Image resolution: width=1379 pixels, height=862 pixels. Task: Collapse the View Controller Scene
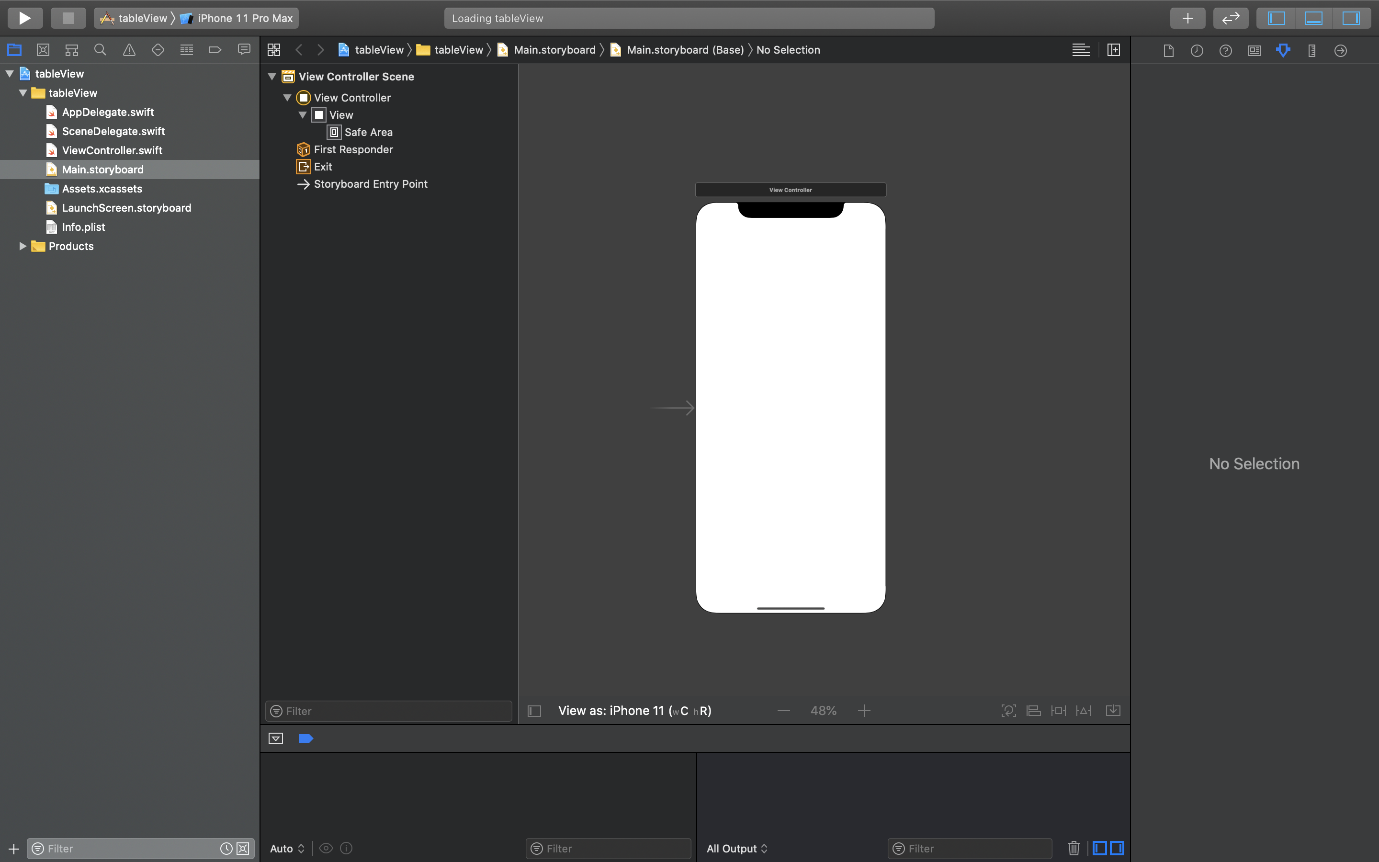pyautogui.click(x=272, y=77)
